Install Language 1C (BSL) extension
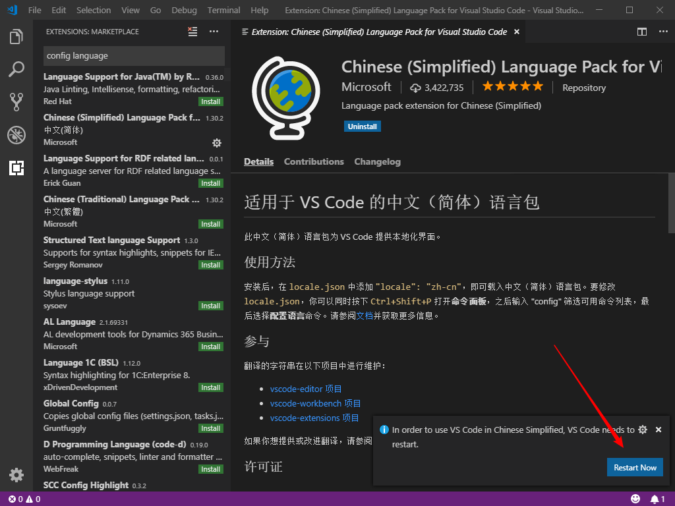Image resolution: width=675 pixels, height=506 pixels. (210, 387)
